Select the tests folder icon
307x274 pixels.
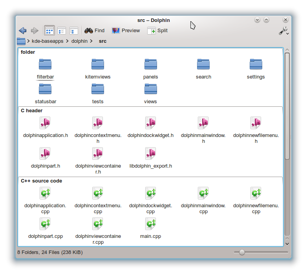[98, 89]
